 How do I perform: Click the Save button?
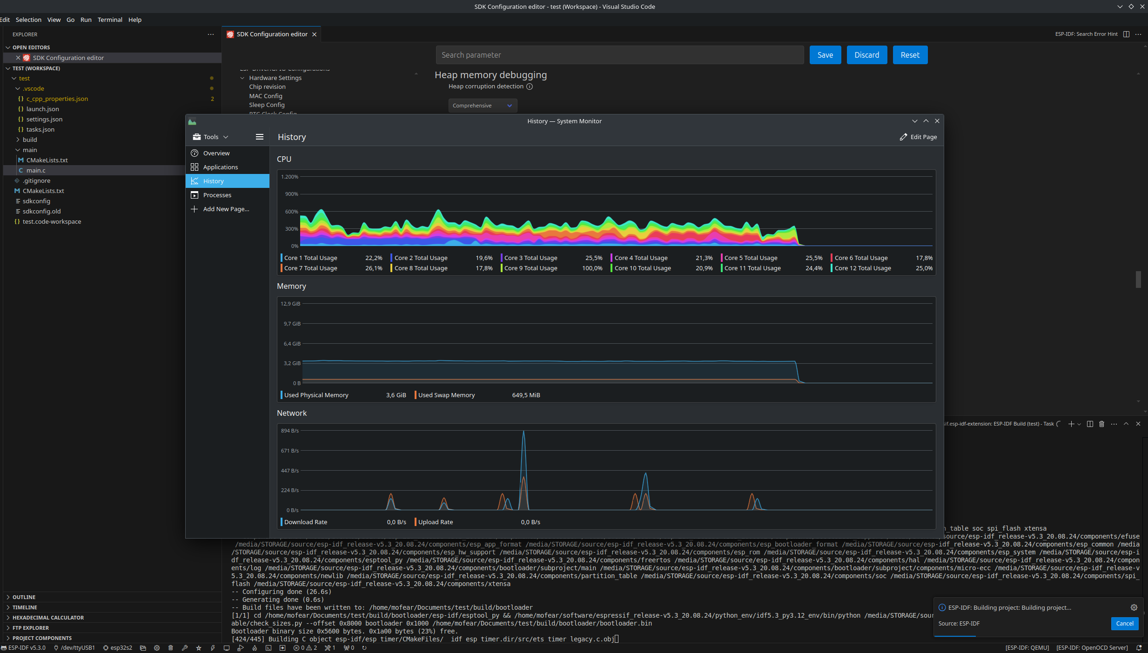click(x=825, y=55)
